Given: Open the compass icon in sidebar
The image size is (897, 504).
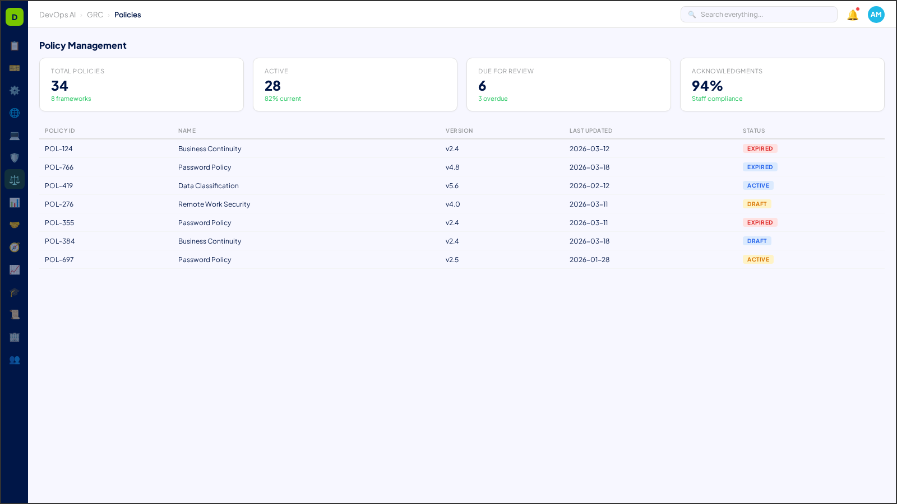Looking at the screenshot, I should [x=15, y=247].
